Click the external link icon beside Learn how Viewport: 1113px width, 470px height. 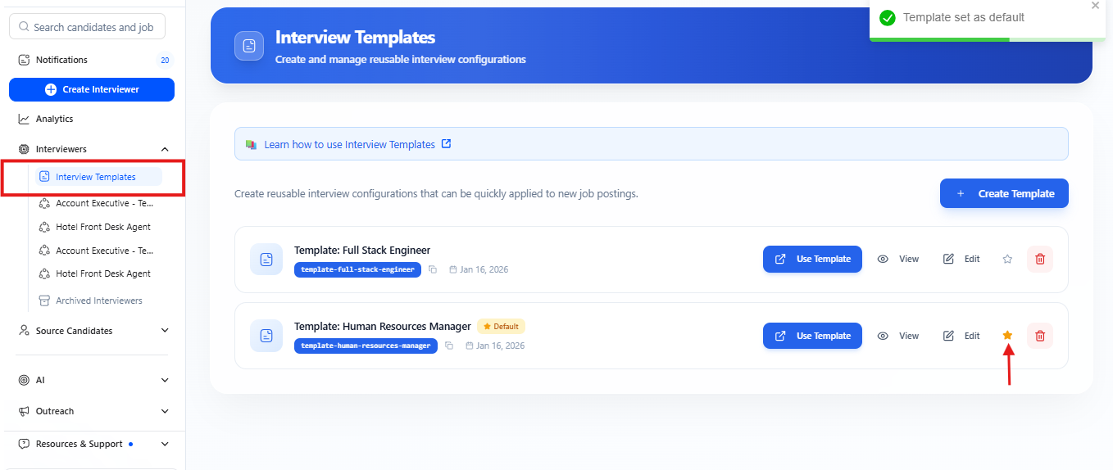pos(446,144)
